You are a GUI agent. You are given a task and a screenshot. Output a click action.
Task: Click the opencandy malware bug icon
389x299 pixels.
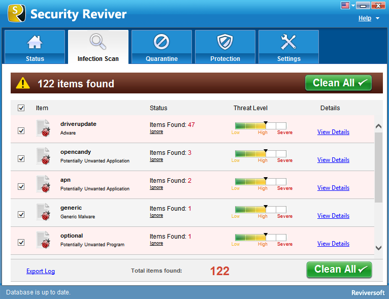(x=43, y=156)
